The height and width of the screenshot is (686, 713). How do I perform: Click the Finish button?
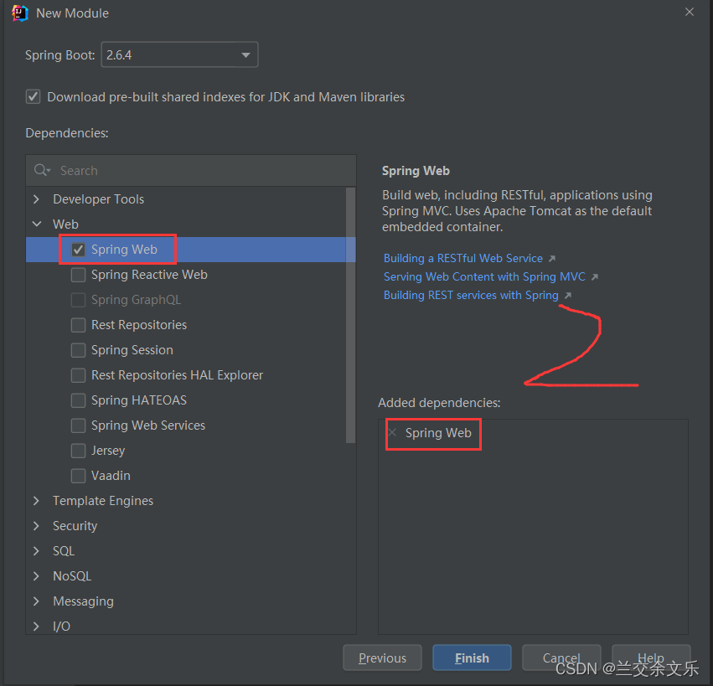(x=472, y=658)
